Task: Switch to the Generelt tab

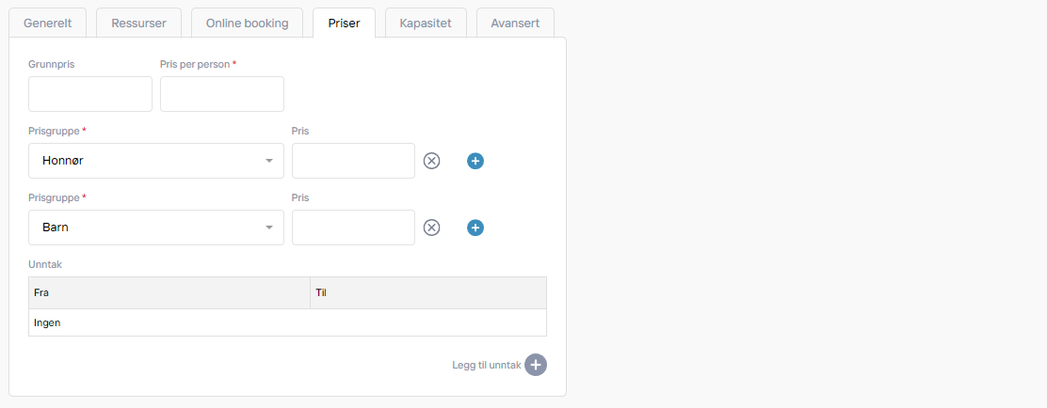Action: (x=47, y=24)
